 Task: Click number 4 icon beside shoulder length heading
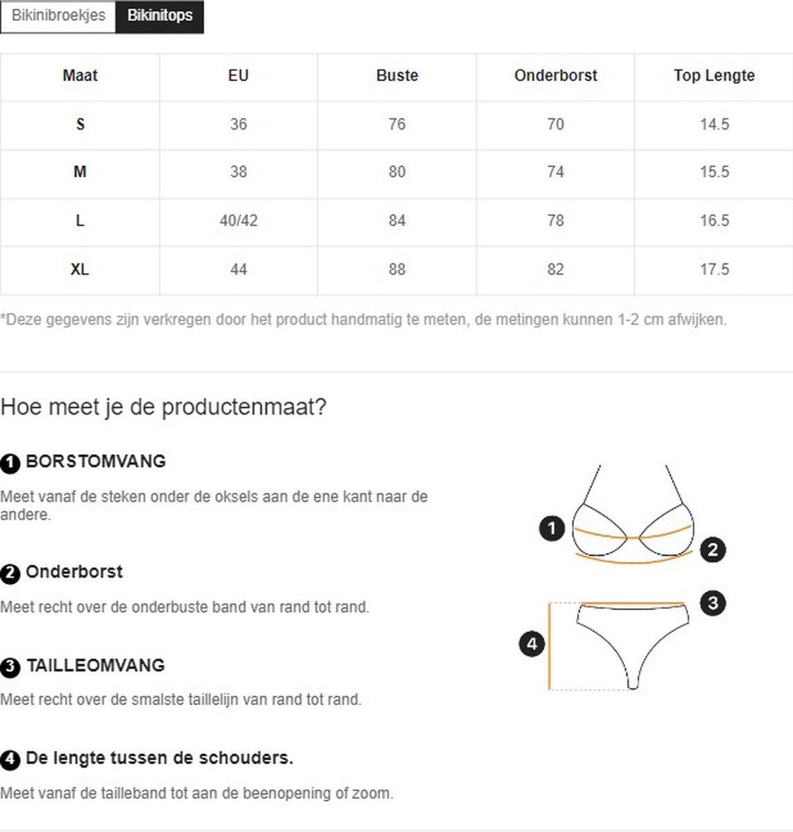tap(10, 760)
